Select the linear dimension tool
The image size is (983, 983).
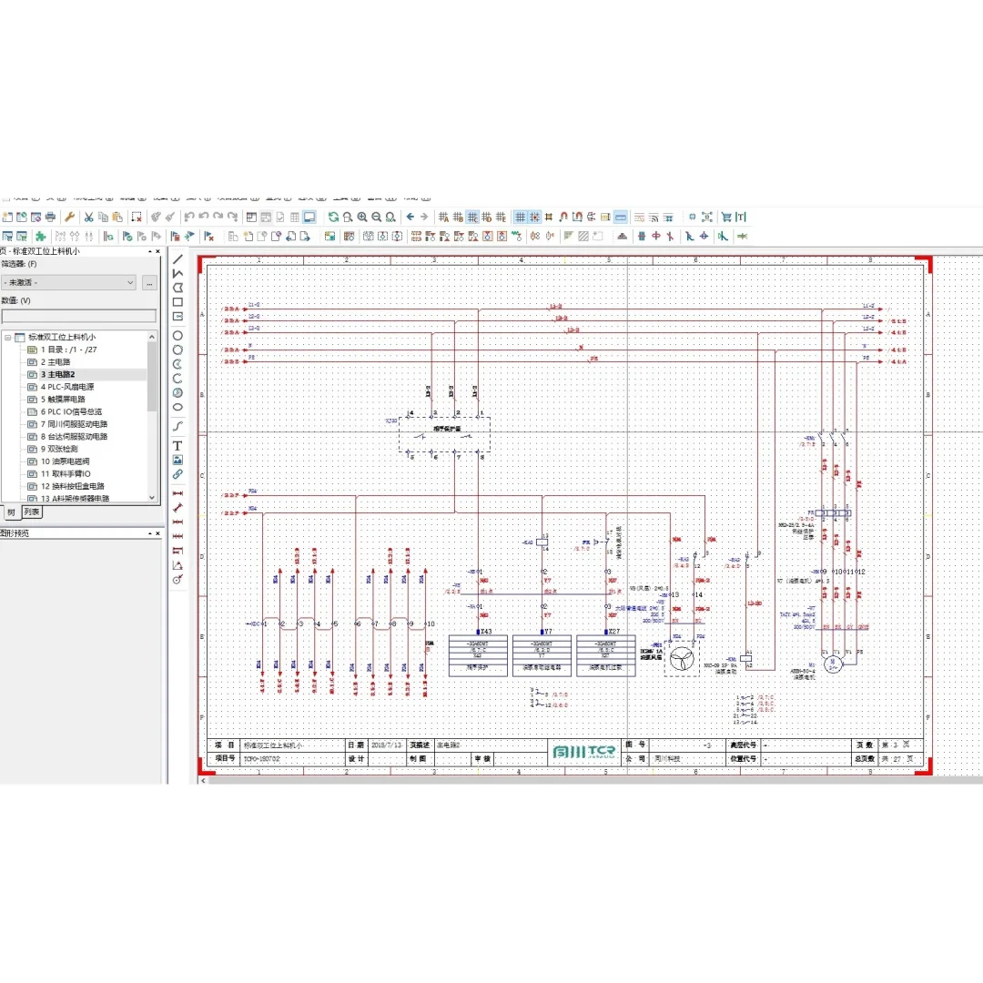[x=178, y=493]
